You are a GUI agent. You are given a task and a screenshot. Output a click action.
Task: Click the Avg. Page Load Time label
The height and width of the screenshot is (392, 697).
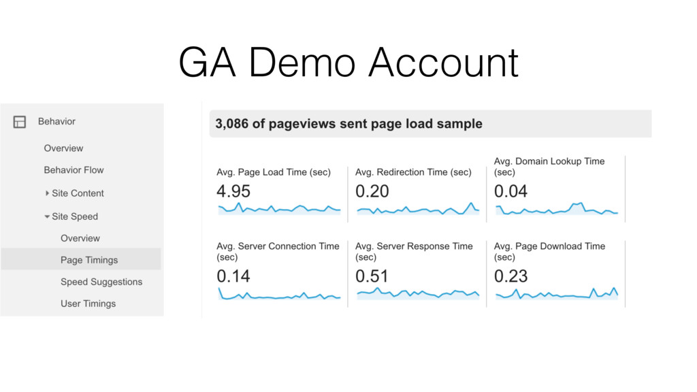pyautogui.click(x=274, y=172)
